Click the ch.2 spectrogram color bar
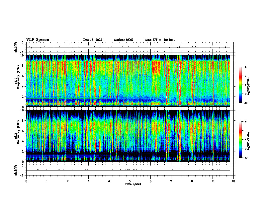The width and height of the screenshot is (263, 203). [240, 140]
